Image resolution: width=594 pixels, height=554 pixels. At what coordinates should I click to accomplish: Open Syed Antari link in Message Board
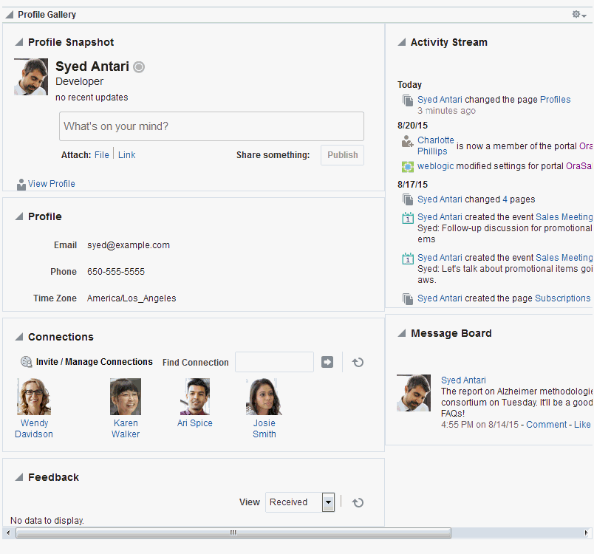(x=463, y=380)
